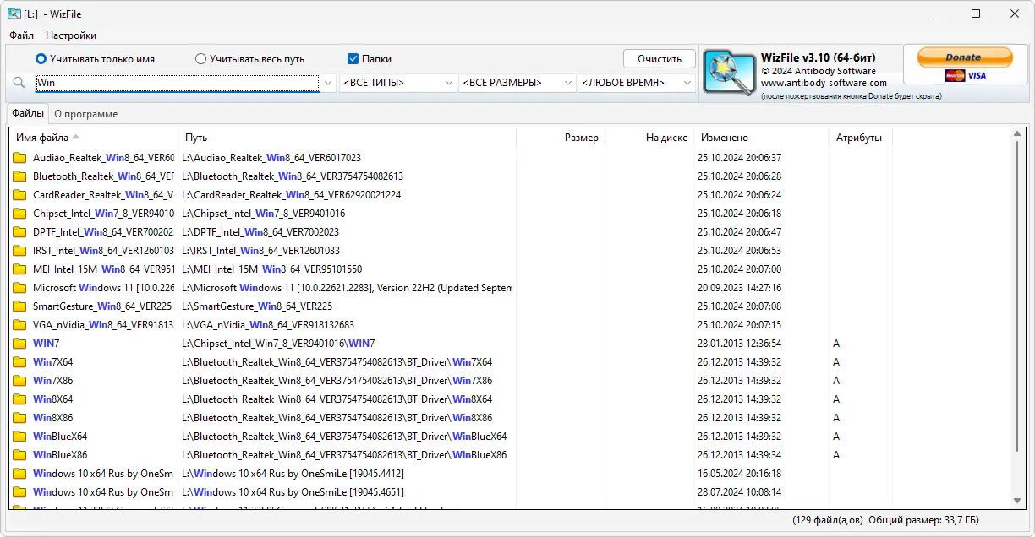Image resolution: width=1035 pixels, height=537 pixels.
Task: Open the <ВСЕ ТИПЫ> dropdown
Action: coord(397,83)
